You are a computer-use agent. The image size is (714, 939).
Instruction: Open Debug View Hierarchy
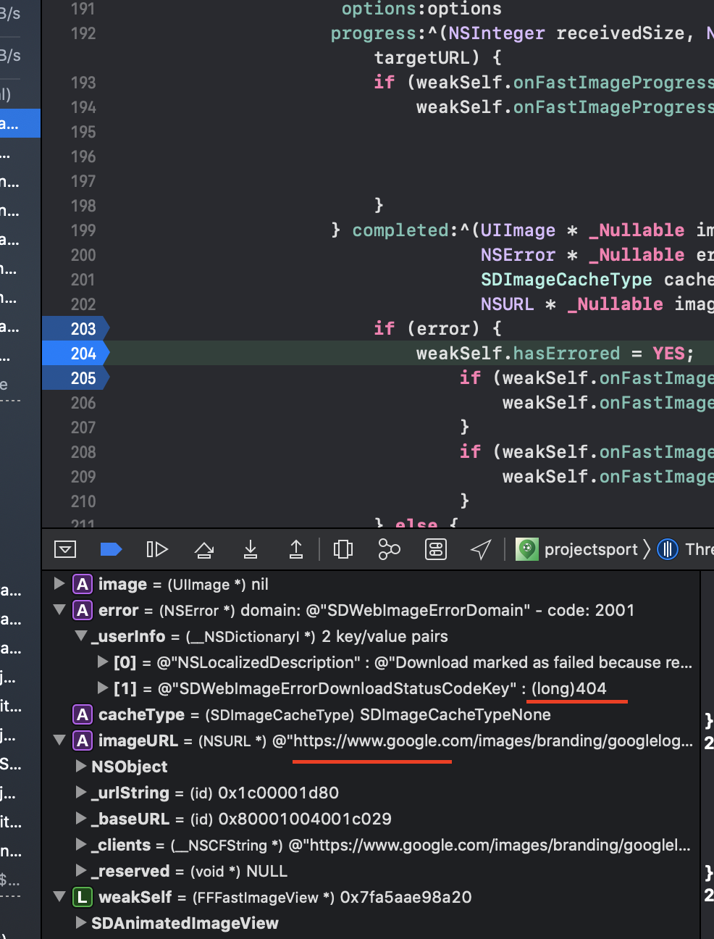(x=343, y=549)
